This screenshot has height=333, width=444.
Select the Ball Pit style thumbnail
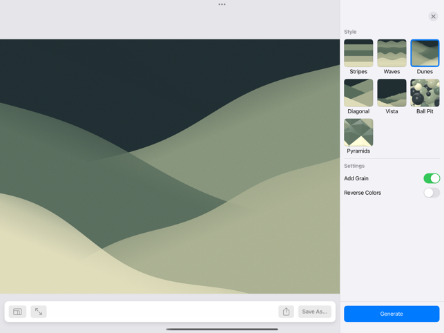point(425,93)
